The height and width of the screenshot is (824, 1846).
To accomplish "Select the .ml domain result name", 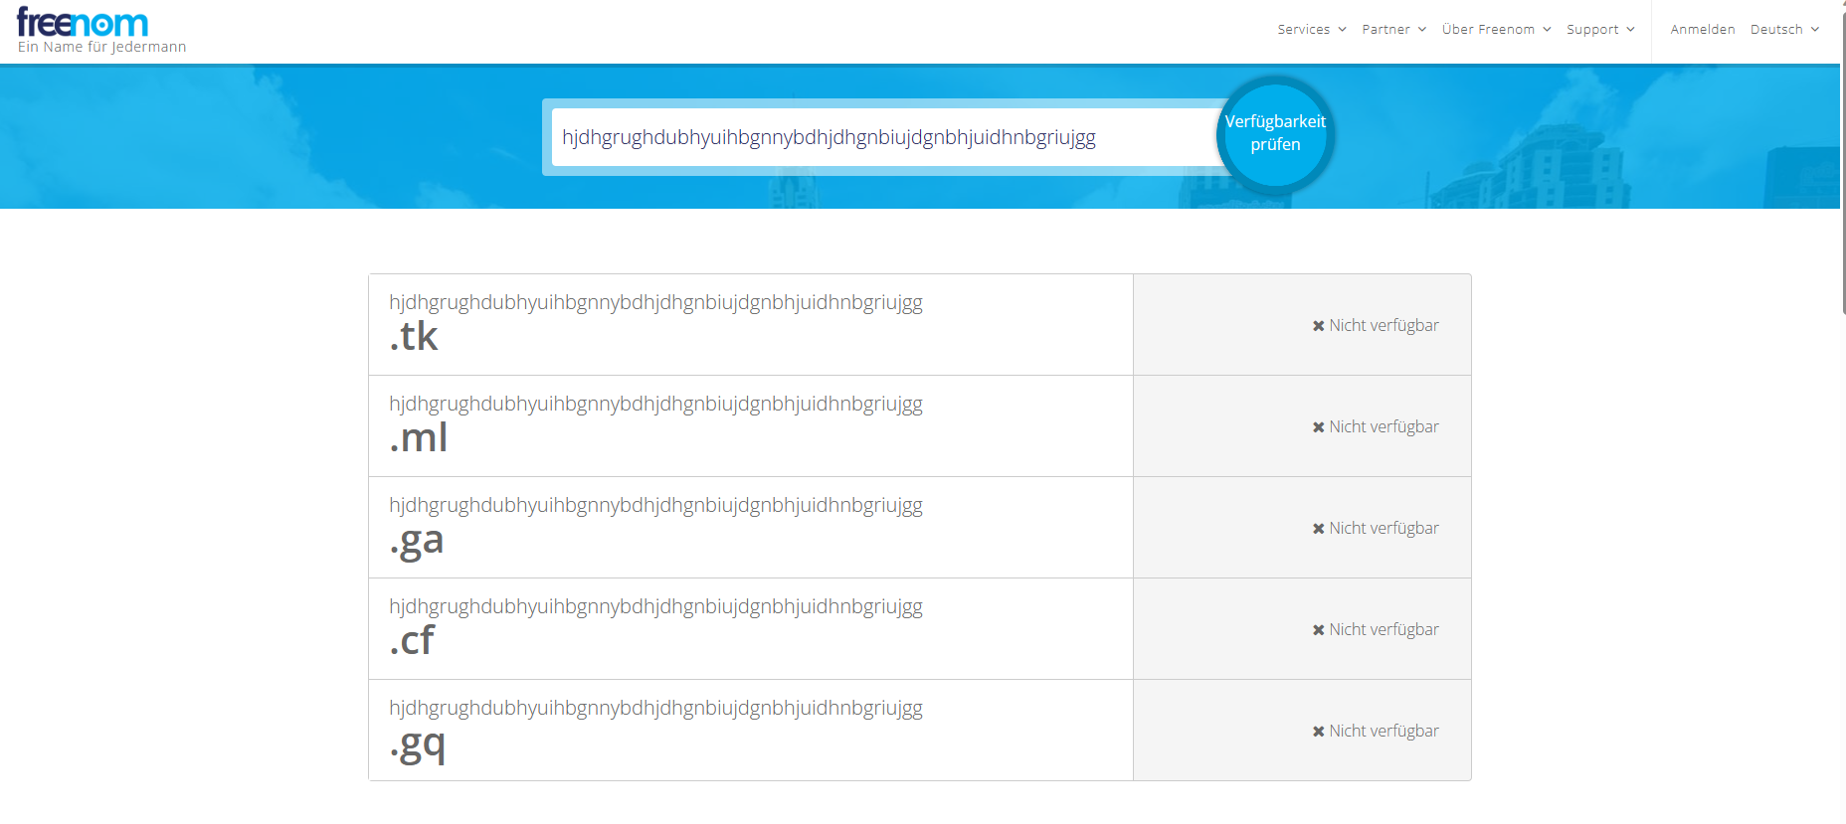I will pyautogui.click(x=655, y=404).
